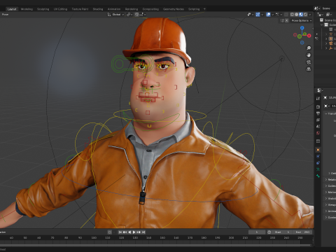Open the Object Constraints properties tab
The width and height of the screenshot is (336, 252).
coord(318,163)
